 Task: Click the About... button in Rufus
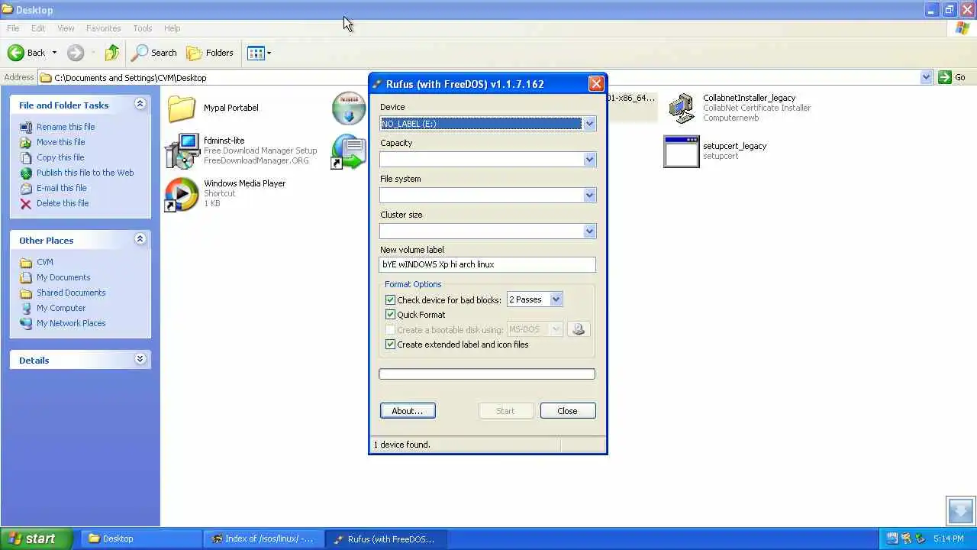408,411
